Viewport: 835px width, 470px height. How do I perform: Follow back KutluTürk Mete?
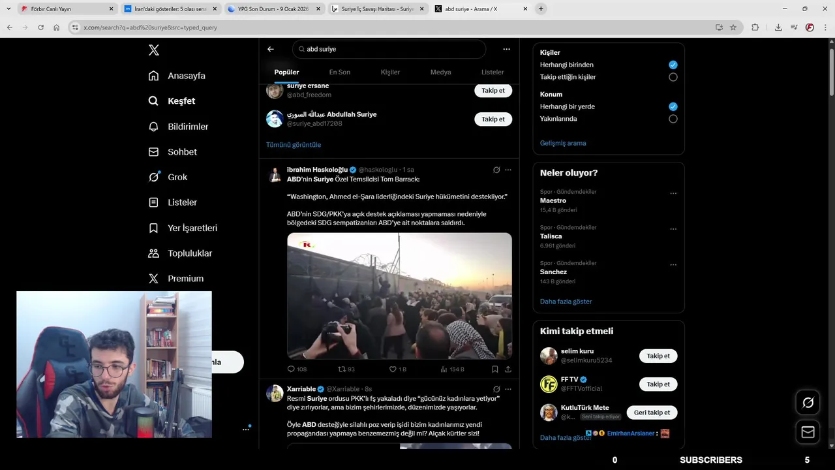[652, 413]
